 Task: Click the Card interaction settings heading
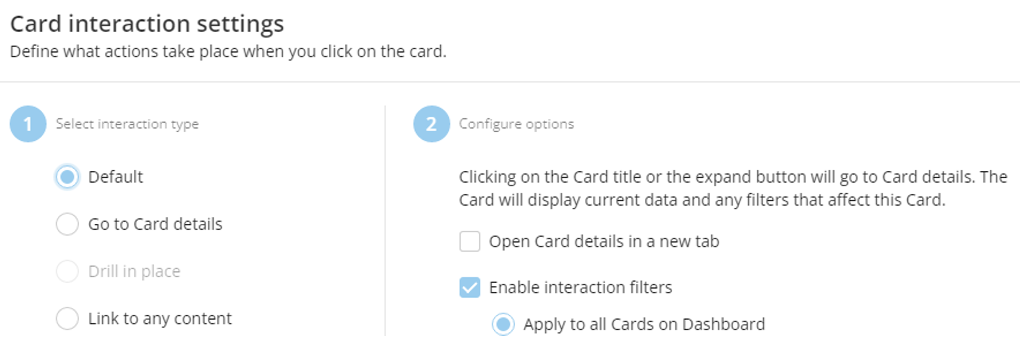[x=147, y=23]
